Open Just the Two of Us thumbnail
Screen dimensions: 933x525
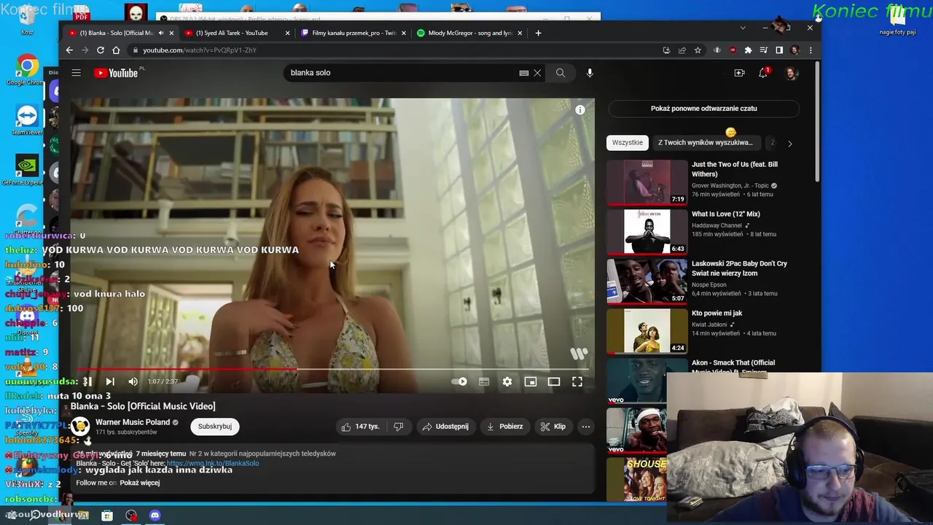[x=647, y=182]
